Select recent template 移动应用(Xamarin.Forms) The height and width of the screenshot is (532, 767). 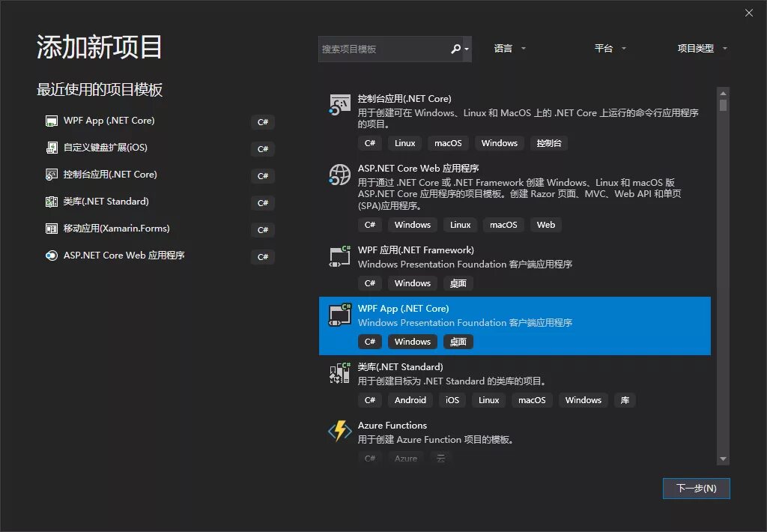point(116,228)
